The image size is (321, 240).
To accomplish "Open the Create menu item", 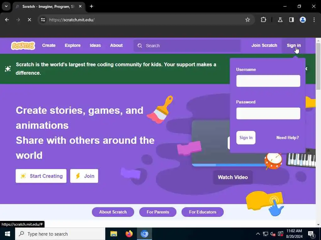I will pyautogui.click(x=49, y=45).
